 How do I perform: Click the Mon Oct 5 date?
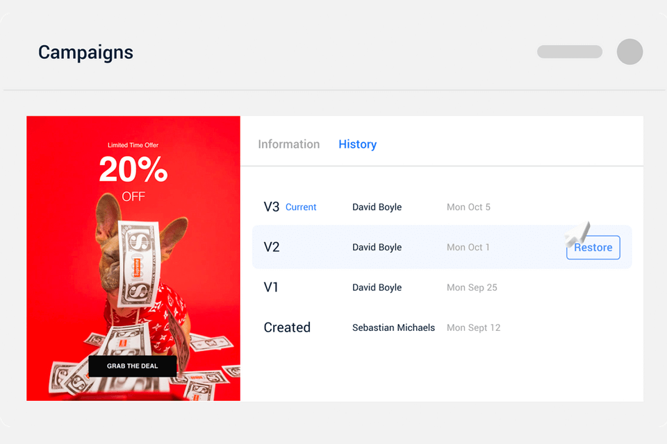tap(468, 207)
